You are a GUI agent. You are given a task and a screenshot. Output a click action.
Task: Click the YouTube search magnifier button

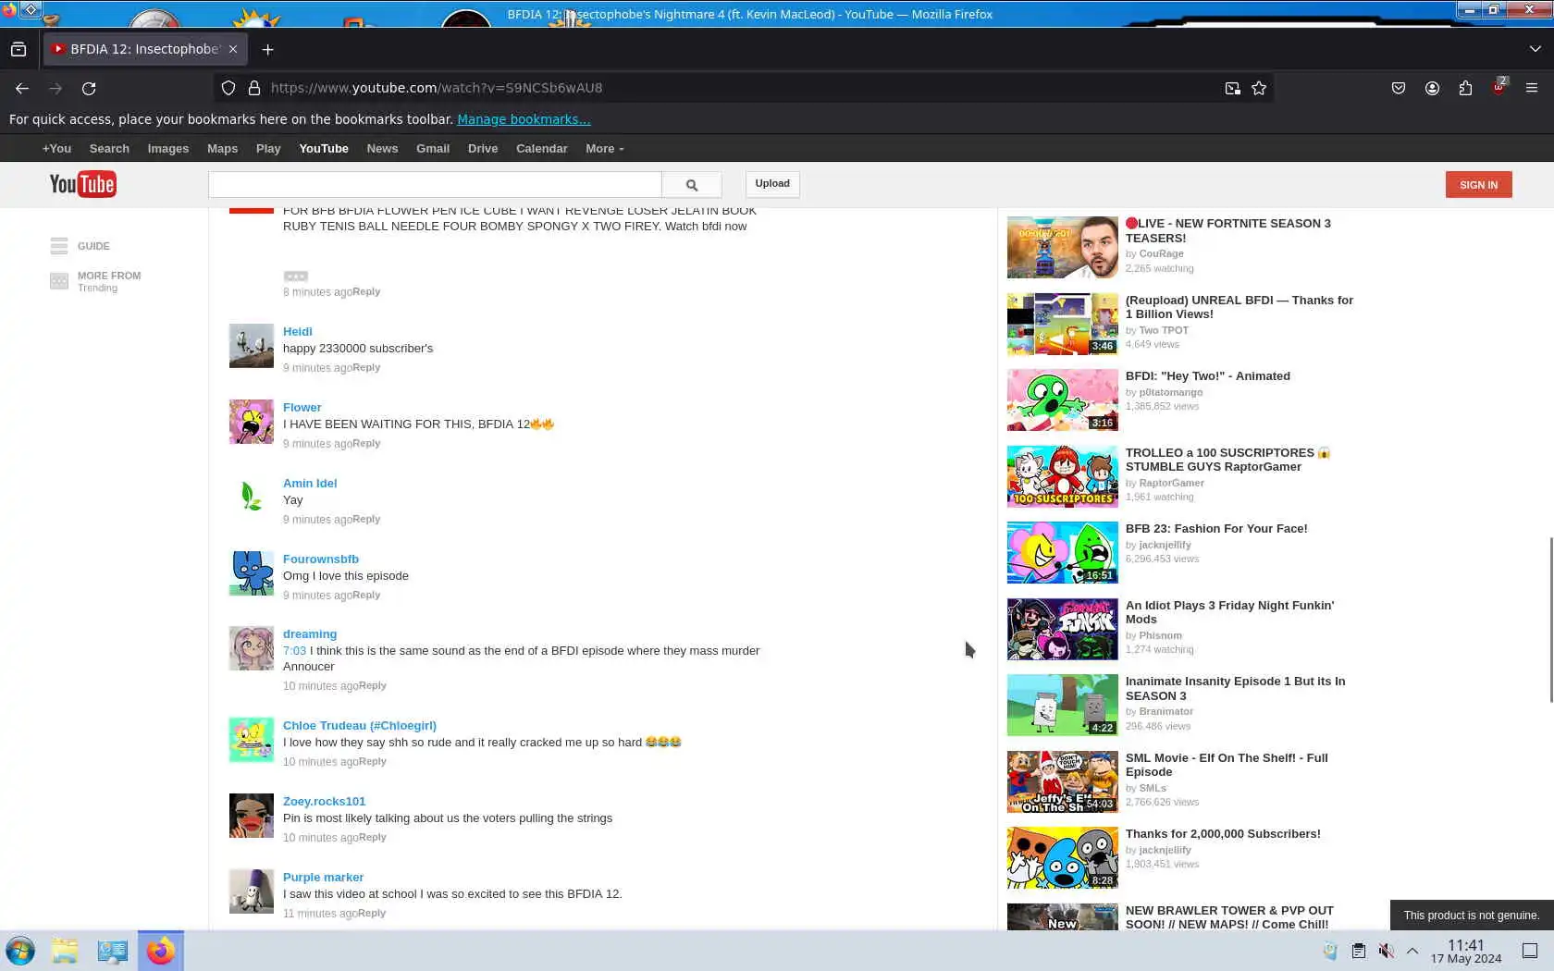(x=691, y=184)
